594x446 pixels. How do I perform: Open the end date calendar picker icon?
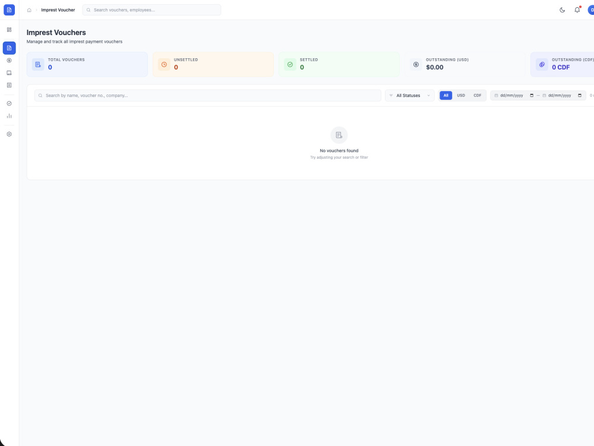580,96
